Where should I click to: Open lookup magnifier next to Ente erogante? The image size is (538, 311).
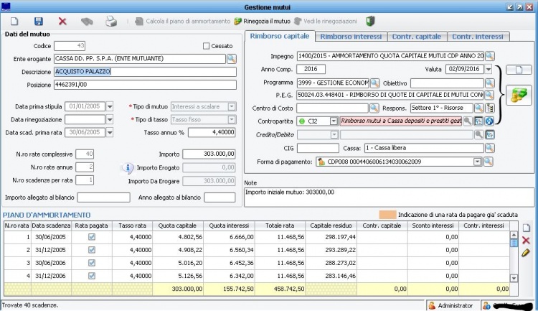point(232,58)
